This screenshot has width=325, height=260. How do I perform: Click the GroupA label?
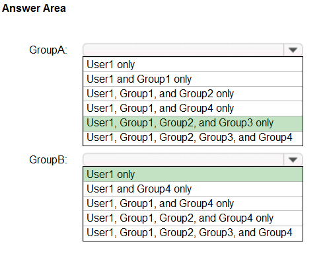pos(48,50)
